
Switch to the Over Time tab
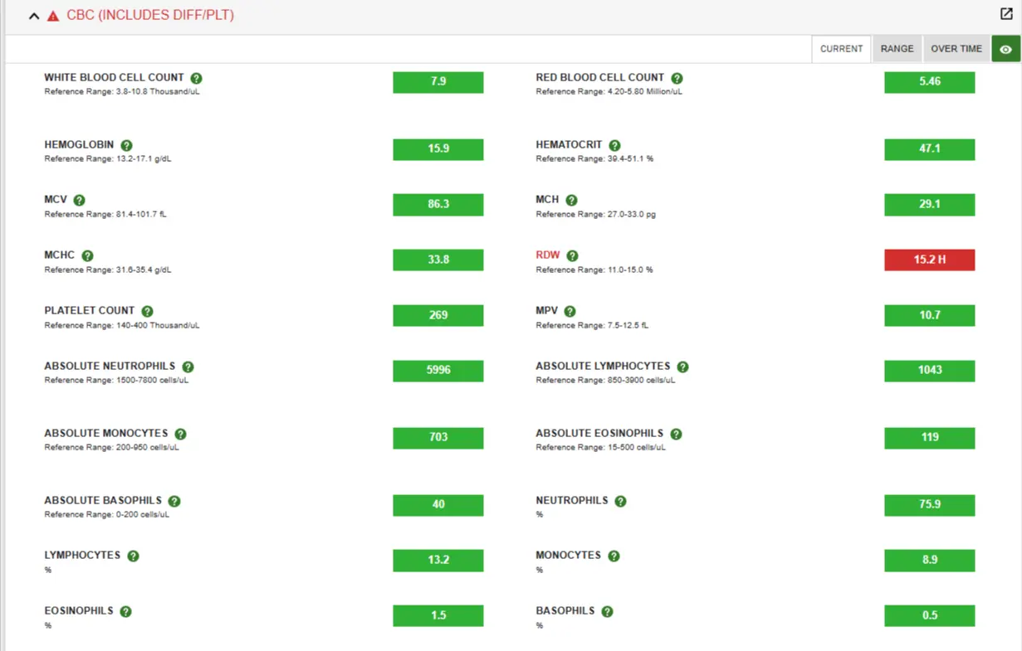956,49
